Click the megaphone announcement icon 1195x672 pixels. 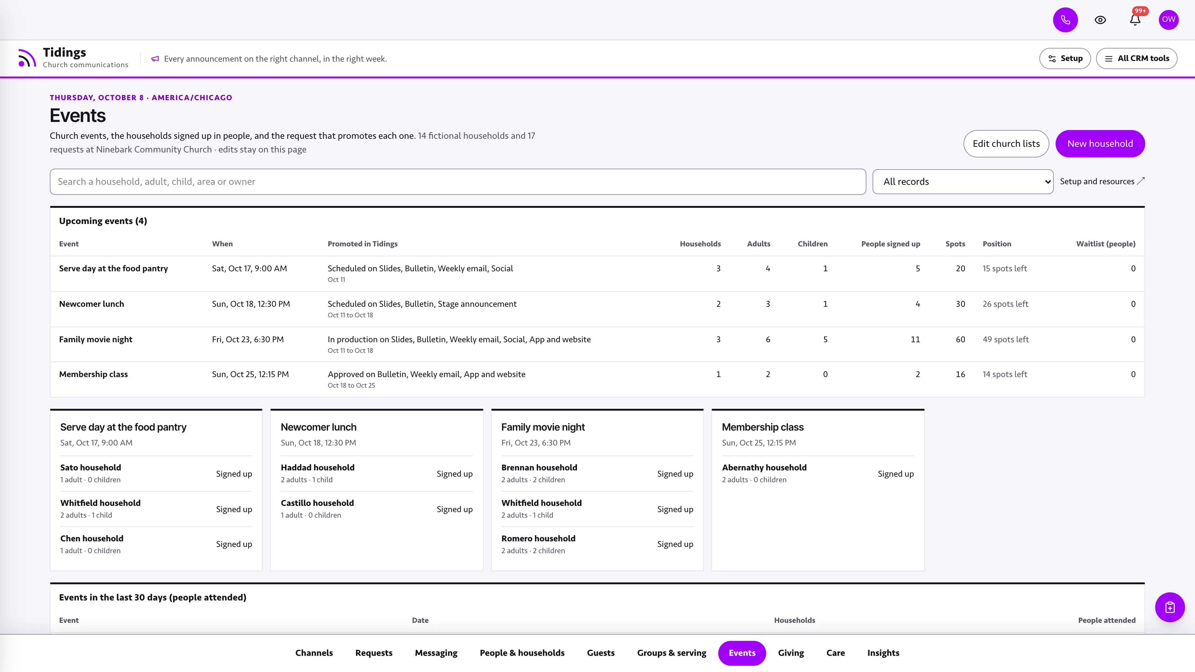(155, 59)
